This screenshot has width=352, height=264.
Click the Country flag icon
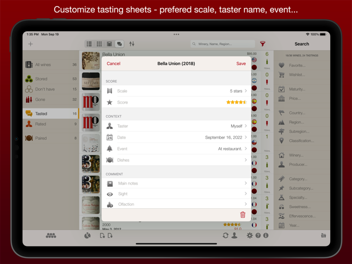(x=281, y=113)
